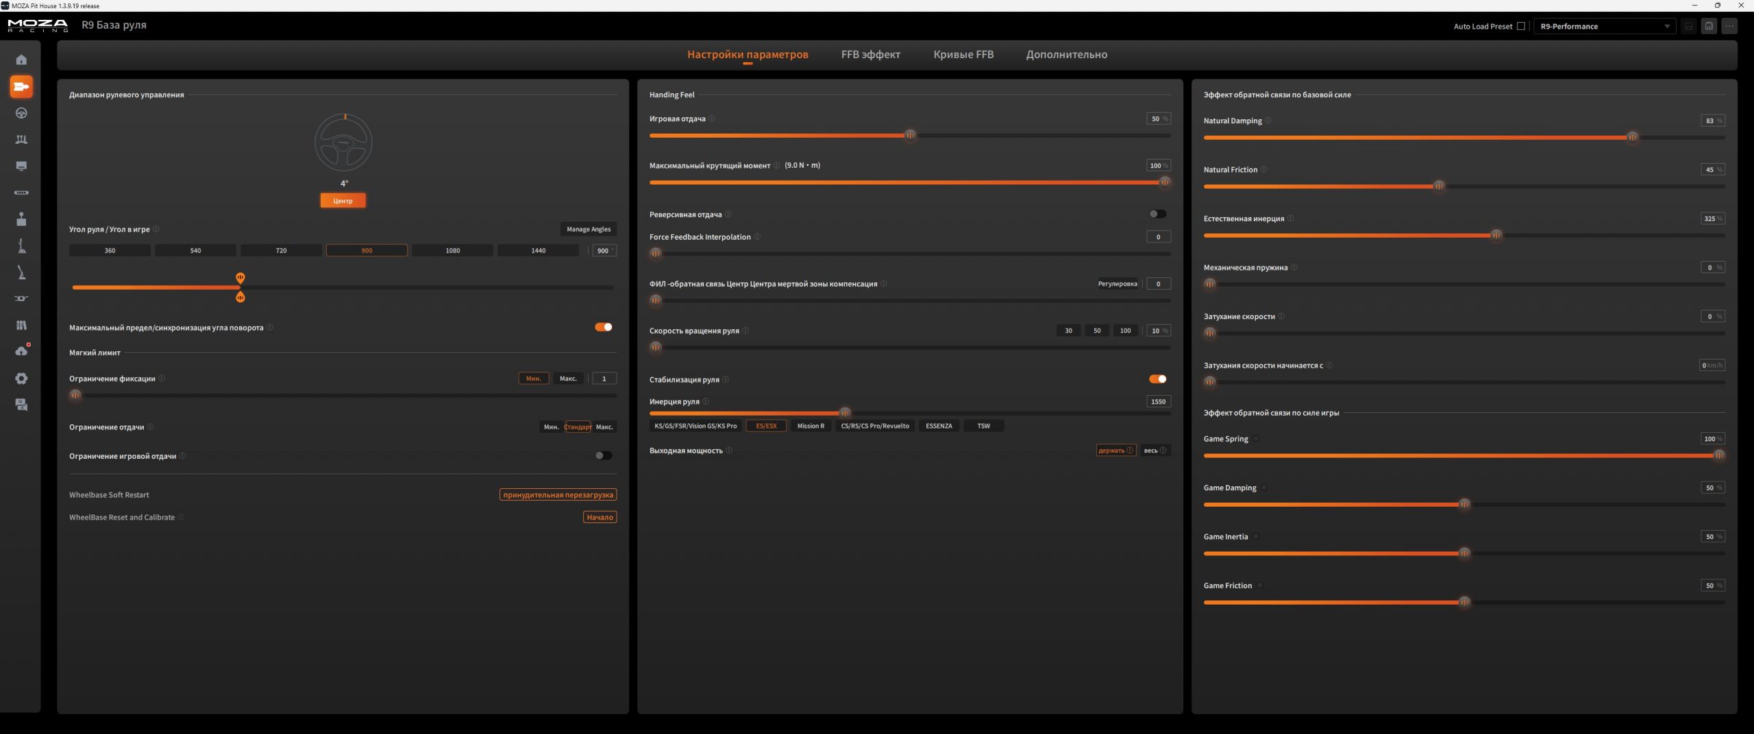Image resolution: width=1754 pixels, height=734 pixels.
Task: Open the R9-Performance preset dropdown
Action: [1604, 26]
